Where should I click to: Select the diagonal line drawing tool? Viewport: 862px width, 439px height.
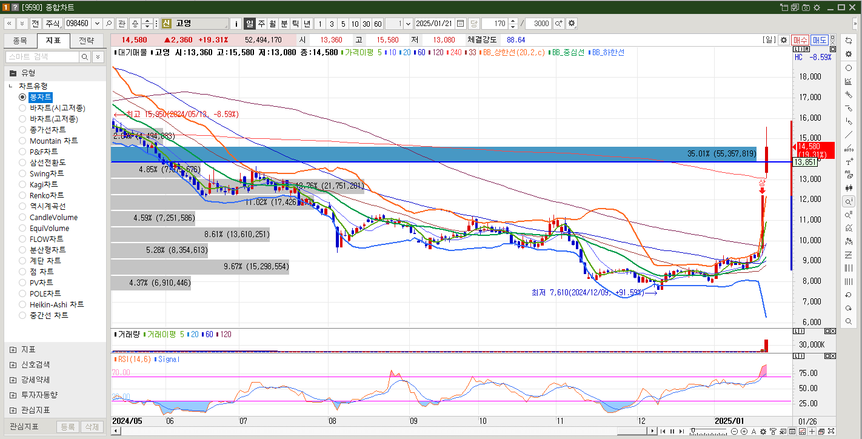pyautogui.click(x=849, y=135)
